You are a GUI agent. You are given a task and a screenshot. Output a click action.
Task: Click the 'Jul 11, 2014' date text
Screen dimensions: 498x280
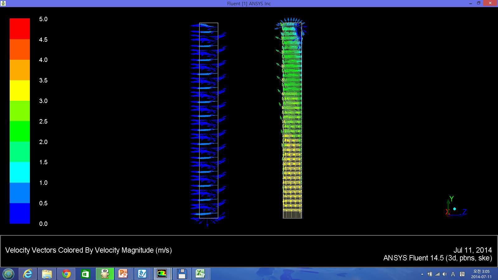pos(472,250)
